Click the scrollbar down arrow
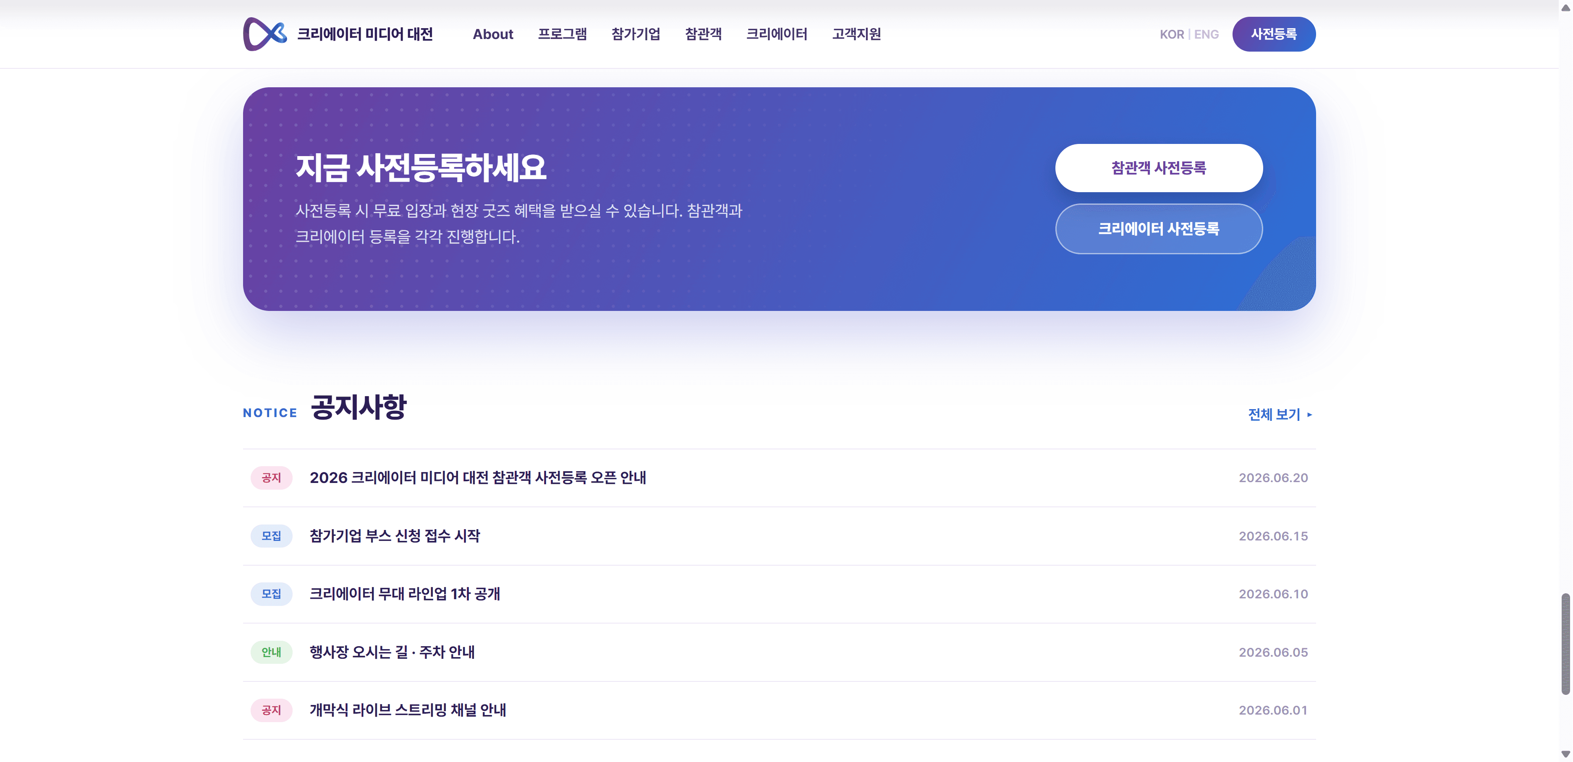The width and height of the screenshot is (1573, 762). [1566, 755]
